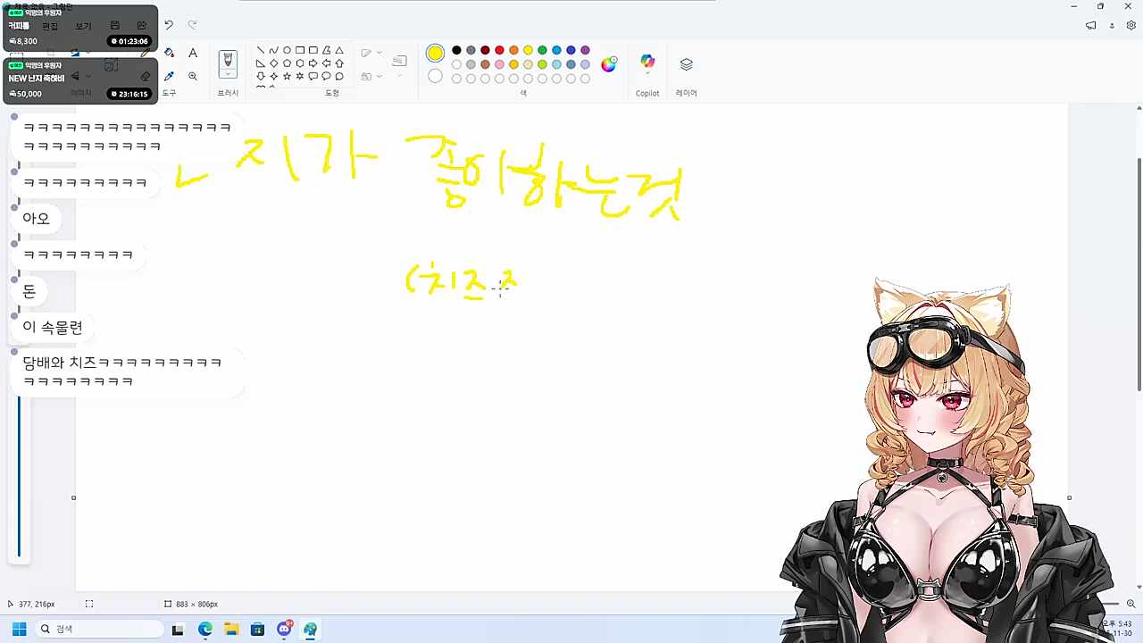Click the Undo button
Image resolution: width=1143 pixels, height=643 pixels.
[x=169, y=24]
